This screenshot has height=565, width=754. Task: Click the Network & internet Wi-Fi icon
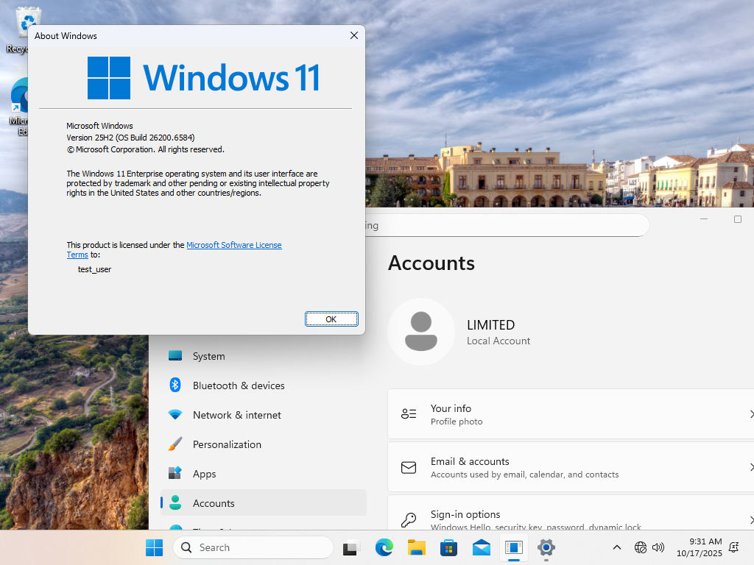(175, 415)
